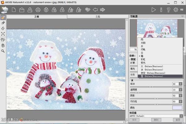
Task: Click the Print image icon
Action: pos(38,10)
